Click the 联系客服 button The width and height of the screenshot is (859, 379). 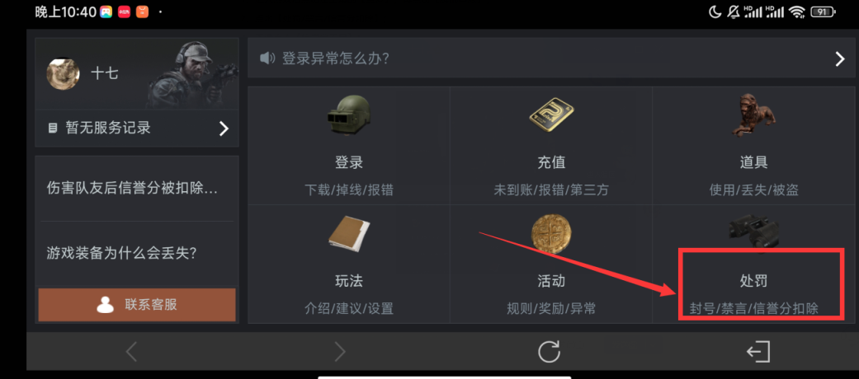[x=137, y=305]
